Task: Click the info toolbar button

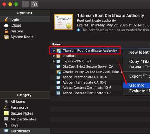Action: 35,4
